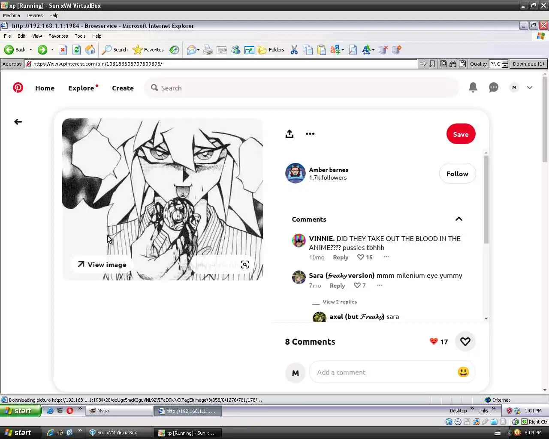The height and width of the screenshot is (439, 549).
Task: Click the Mail envelope icon
Action: [191, 50]
